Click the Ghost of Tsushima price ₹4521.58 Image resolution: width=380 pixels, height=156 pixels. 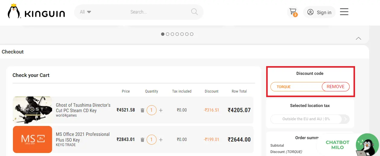[x=126, y=110]
